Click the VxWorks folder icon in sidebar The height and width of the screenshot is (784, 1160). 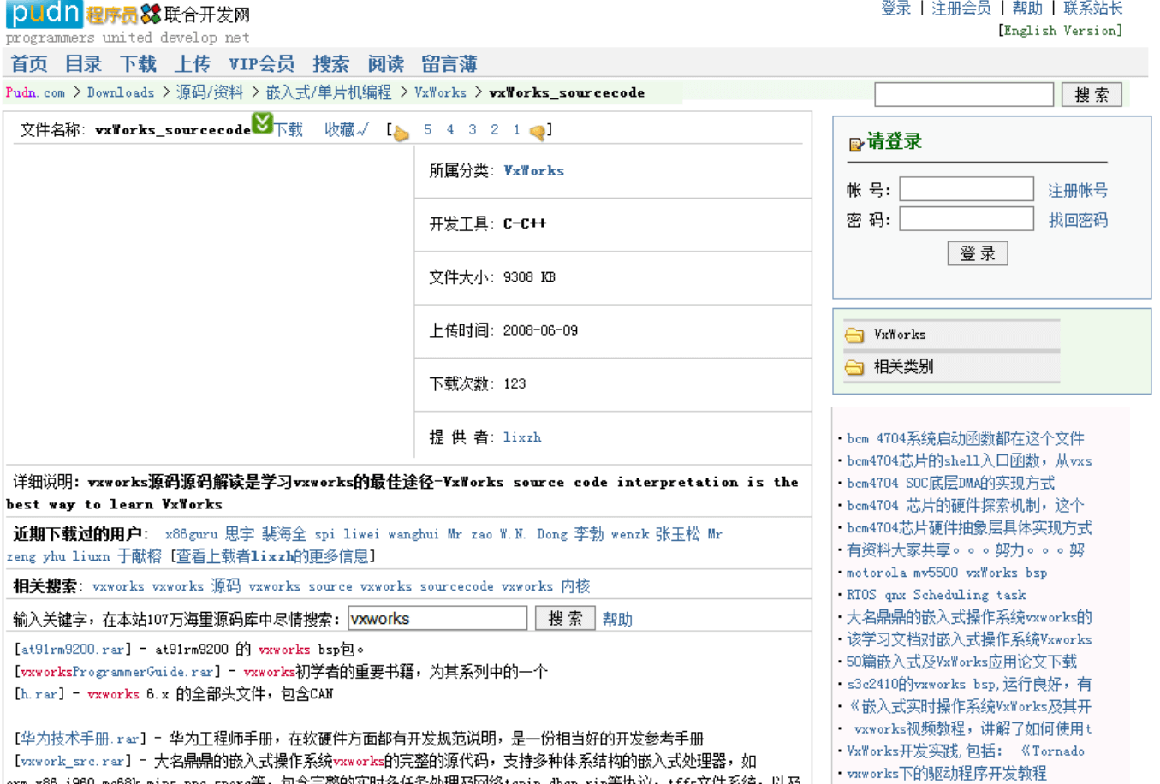[854, 335]
